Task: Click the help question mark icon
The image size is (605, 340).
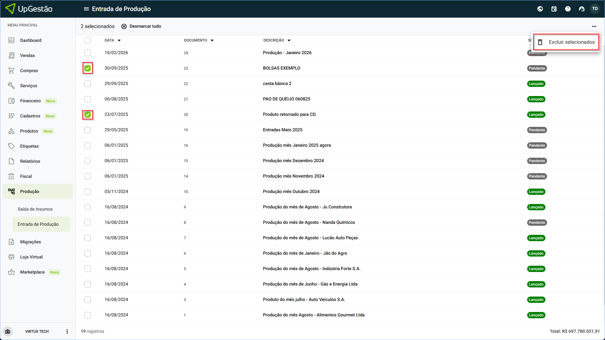Action: coord(568,9)
